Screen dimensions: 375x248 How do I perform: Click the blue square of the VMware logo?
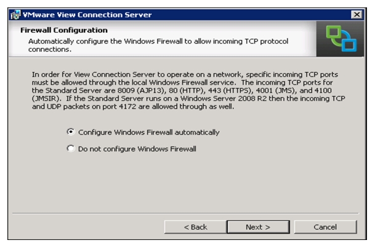coord(349,44)
